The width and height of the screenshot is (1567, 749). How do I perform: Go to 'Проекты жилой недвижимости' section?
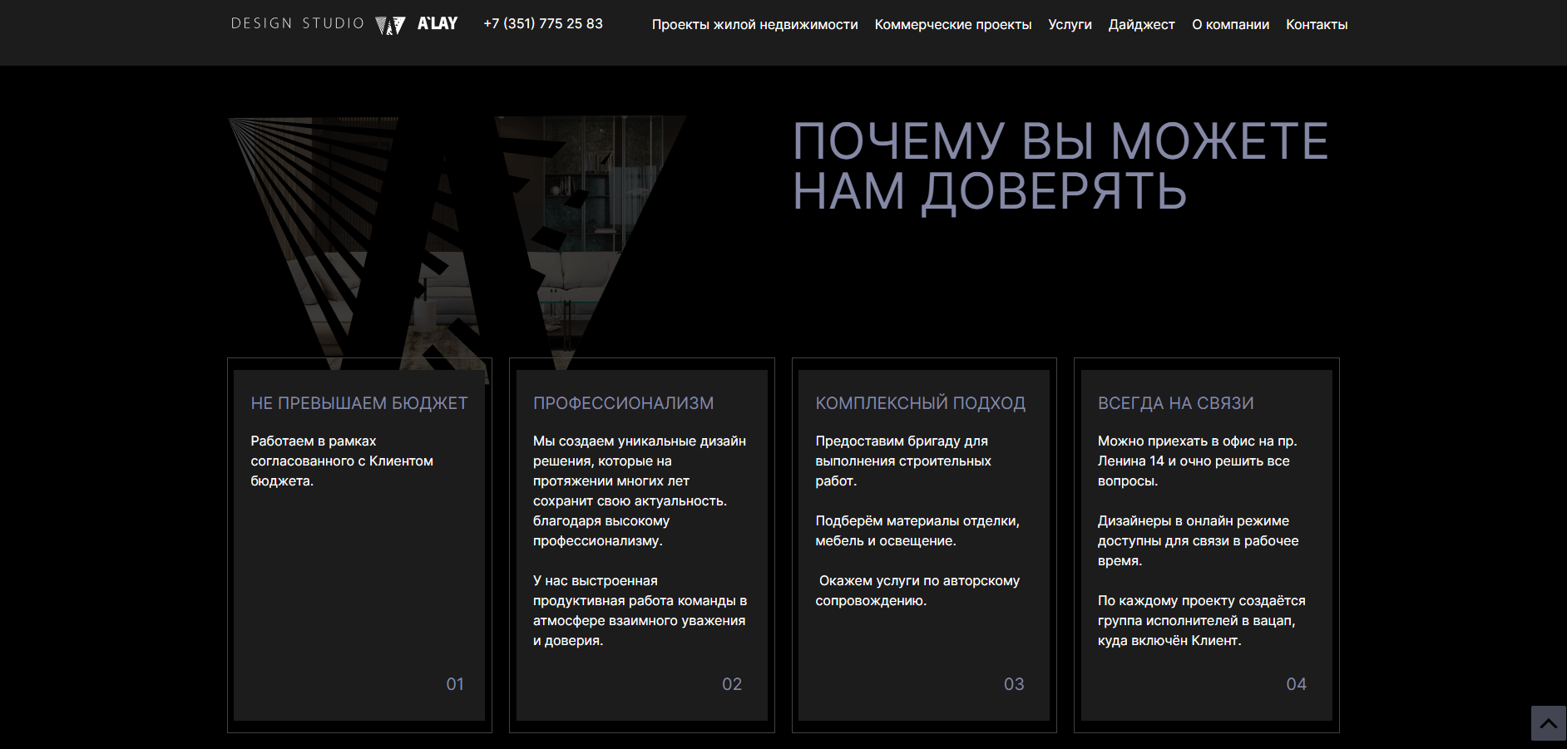755,24
